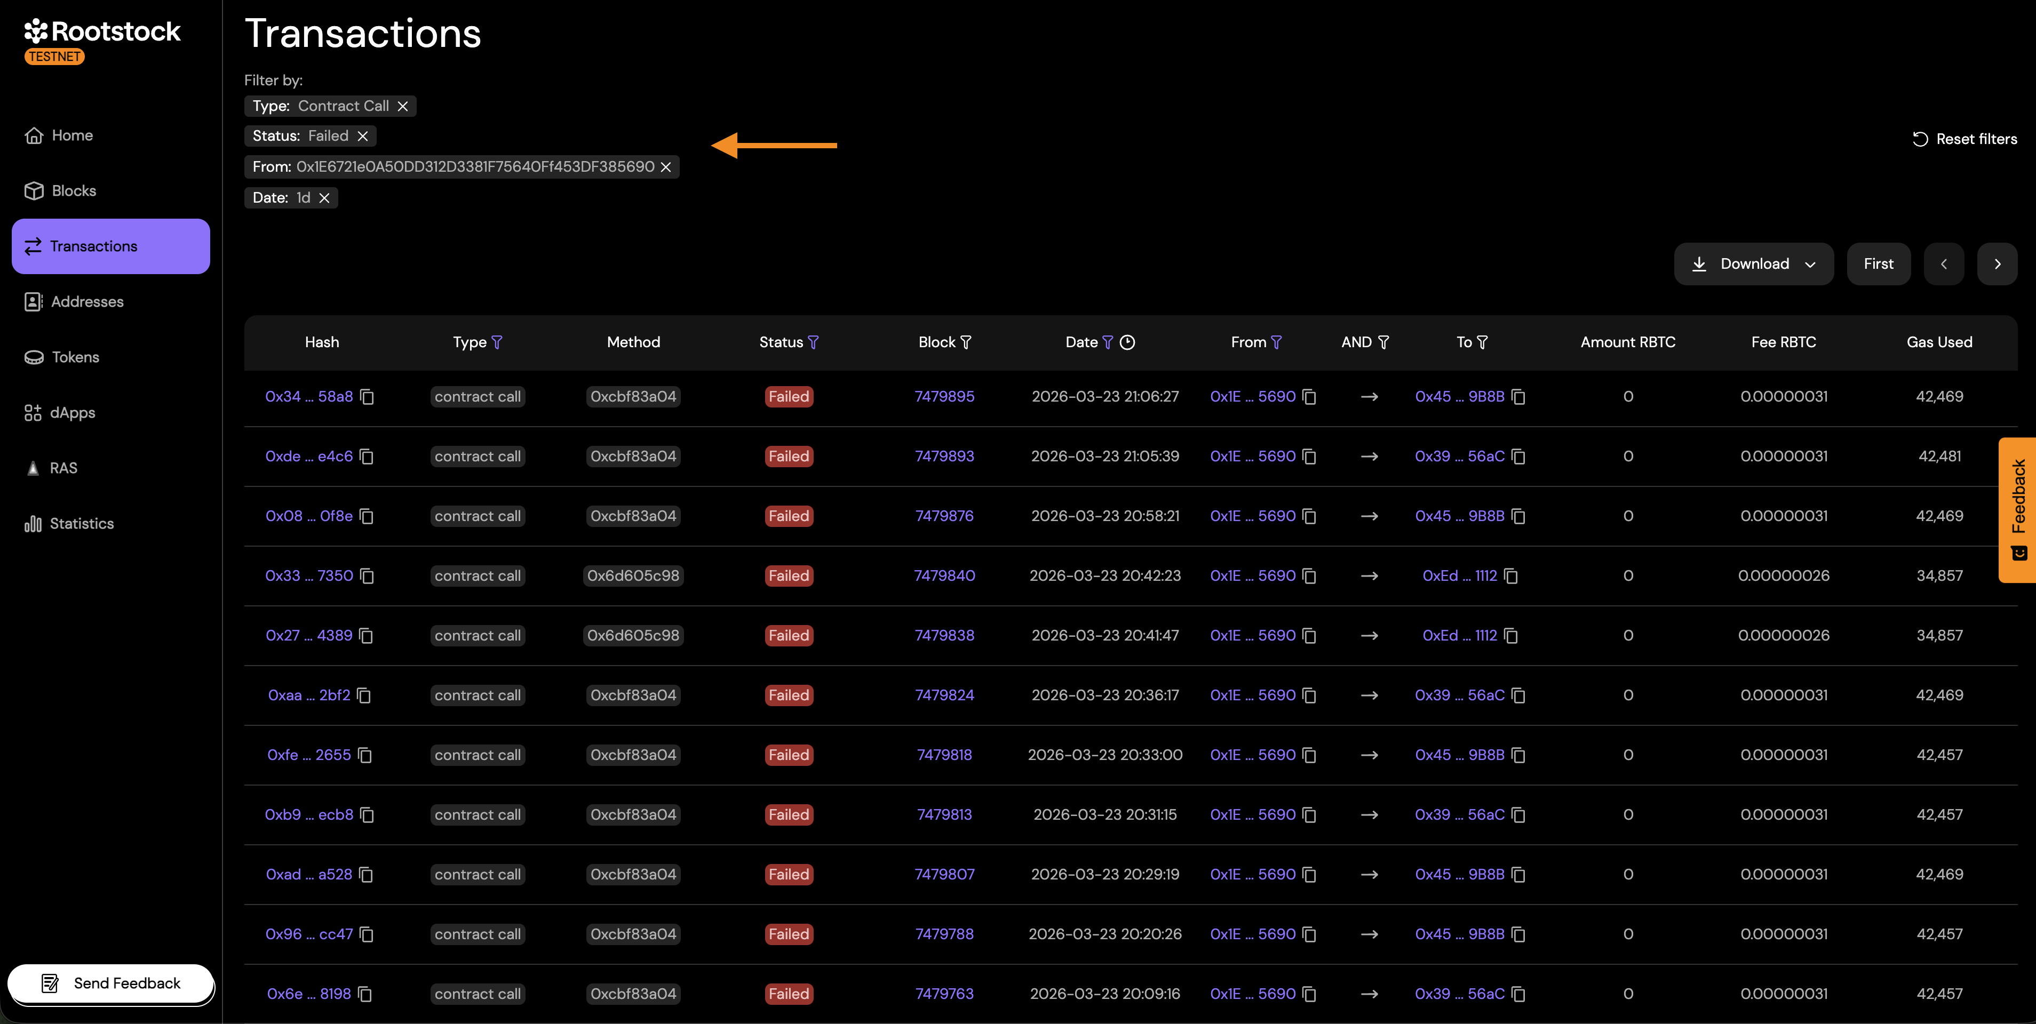This screenshot has height=1024, width=2036.
Task: Open Blocks using its sidebar icon
Action: 33,190
